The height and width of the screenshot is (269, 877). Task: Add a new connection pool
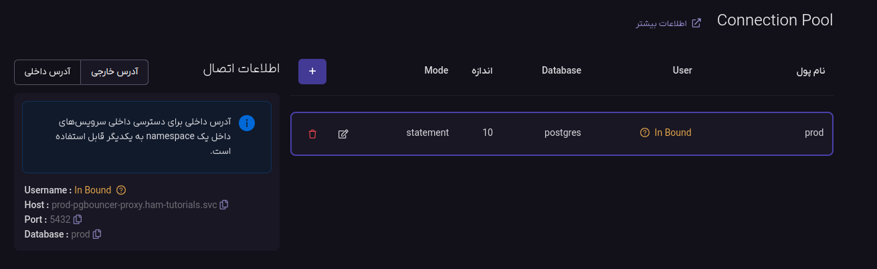click(312, 72)
